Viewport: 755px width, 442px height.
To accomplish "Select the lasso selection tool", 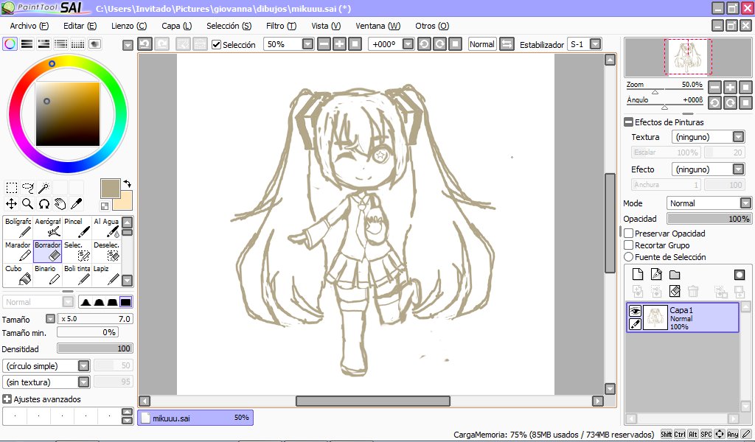I will tap(28, 188).
